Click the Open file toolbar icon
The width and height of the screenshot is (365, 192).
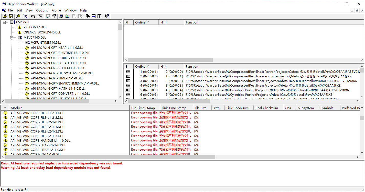pyautogui.click(x=5, y=16)
